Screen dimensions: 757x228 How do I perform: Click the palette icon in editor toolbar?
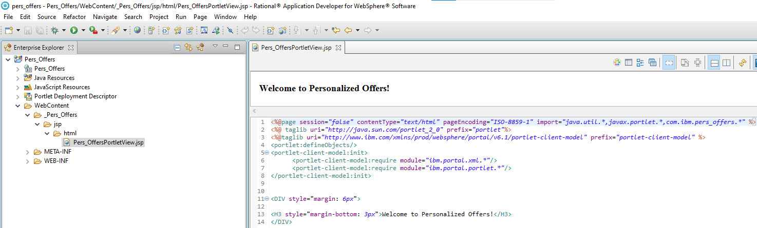pyautogui.click(x=617, y=63)
